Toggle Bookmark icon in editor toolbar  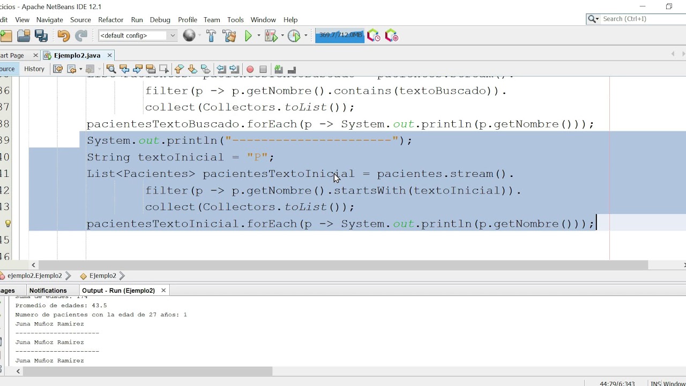[205, 69]
